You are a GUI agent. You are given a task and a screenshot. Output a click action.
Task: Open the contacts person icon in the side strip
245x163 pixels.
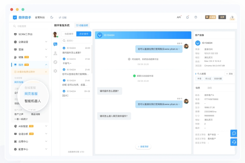(x=55, y=53)
